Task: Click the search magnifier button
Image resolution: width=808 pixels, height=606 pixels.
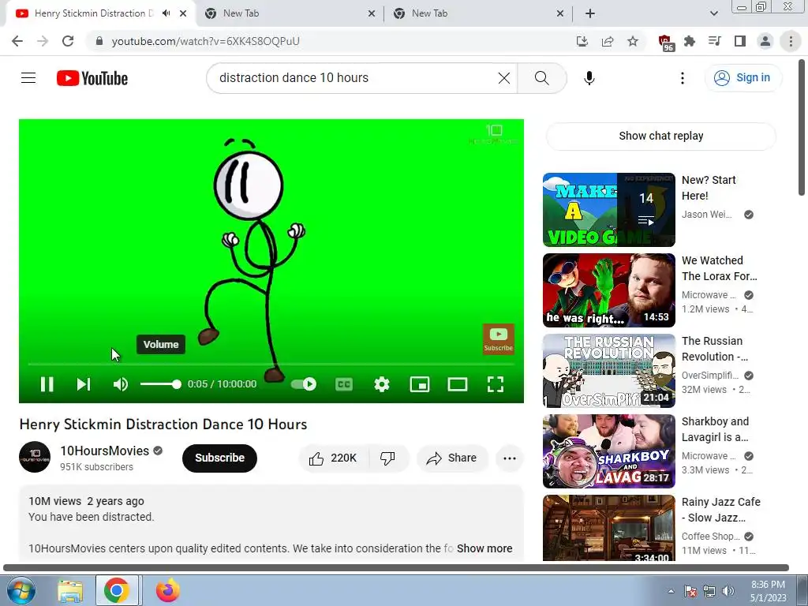Action: point(541,78)
